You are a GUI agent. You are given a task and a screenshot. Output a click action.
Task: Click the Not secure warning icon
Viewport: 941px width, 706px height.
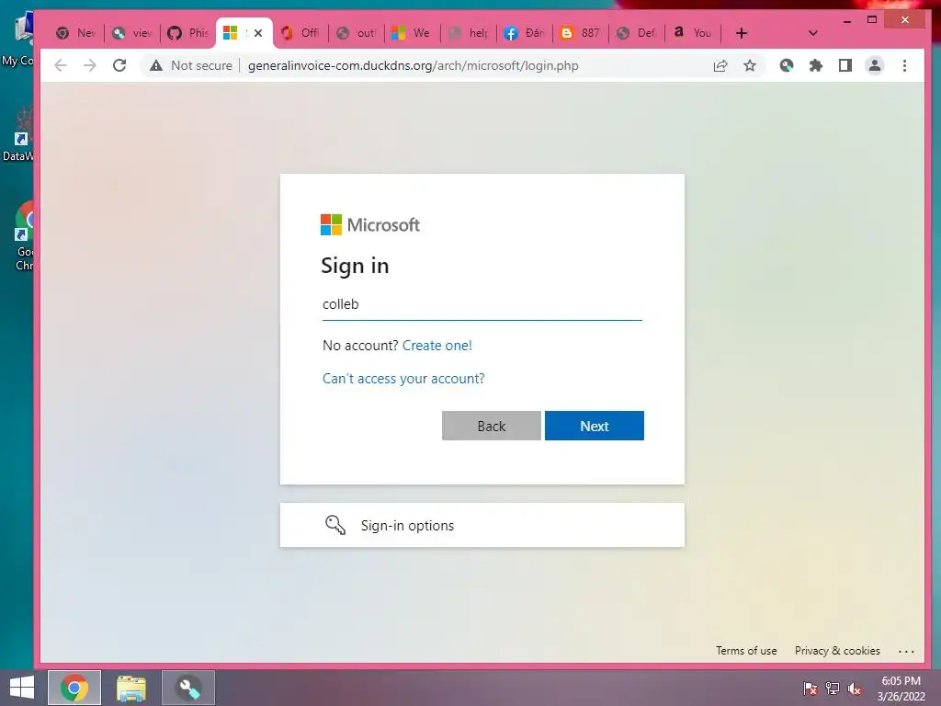pos(156,65)
